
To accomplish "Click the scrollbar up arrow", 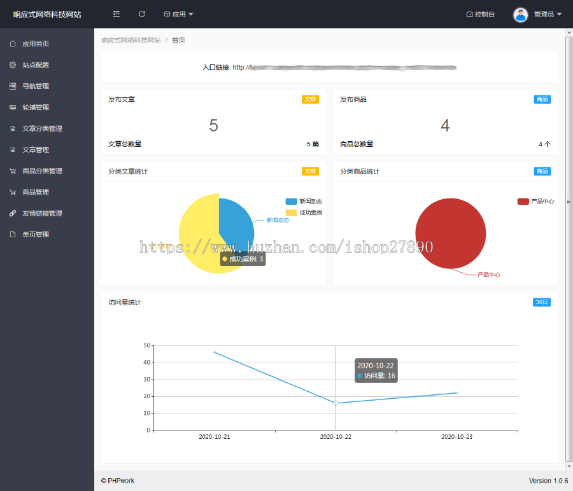I will tap(569, 32).
